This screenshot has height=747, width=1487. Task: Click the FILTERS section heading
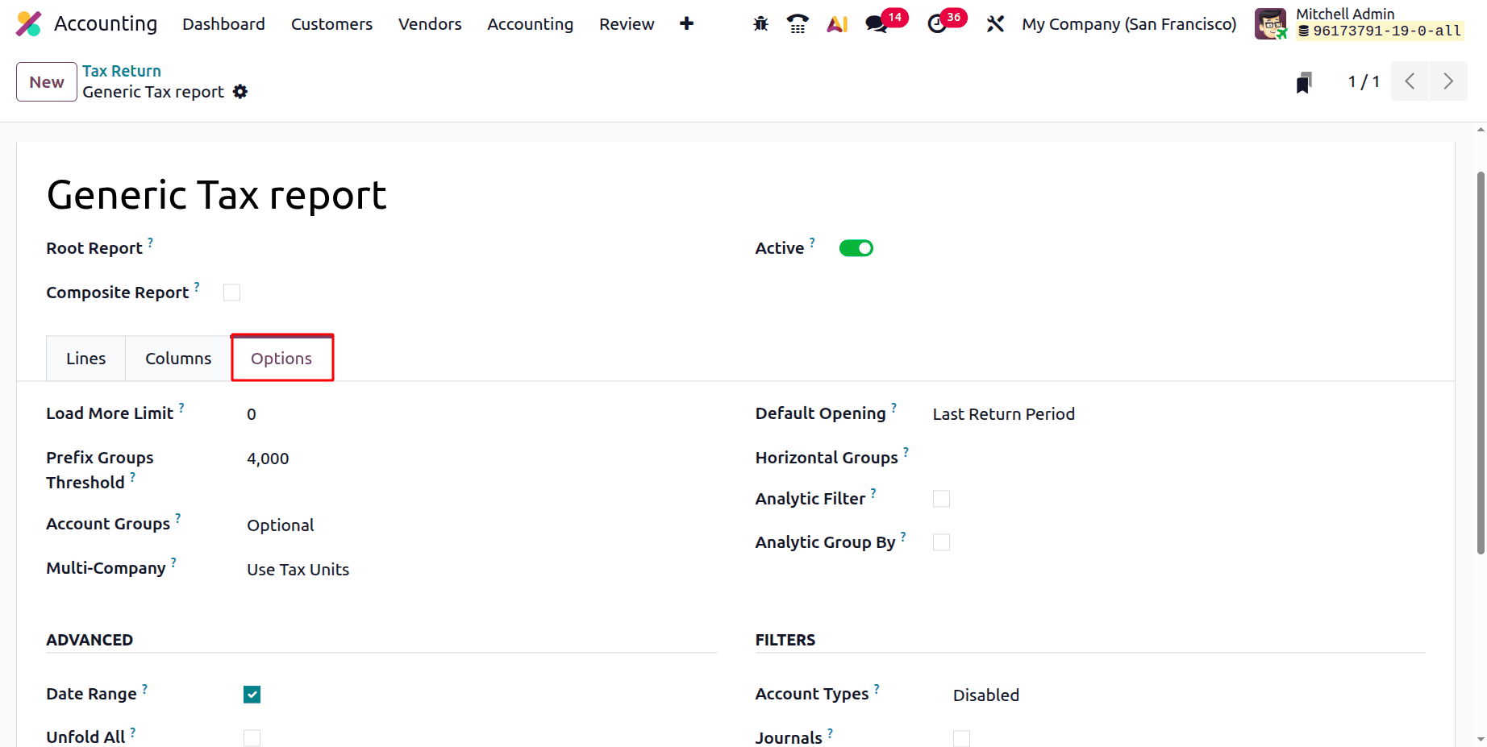[x=785, y=640]
